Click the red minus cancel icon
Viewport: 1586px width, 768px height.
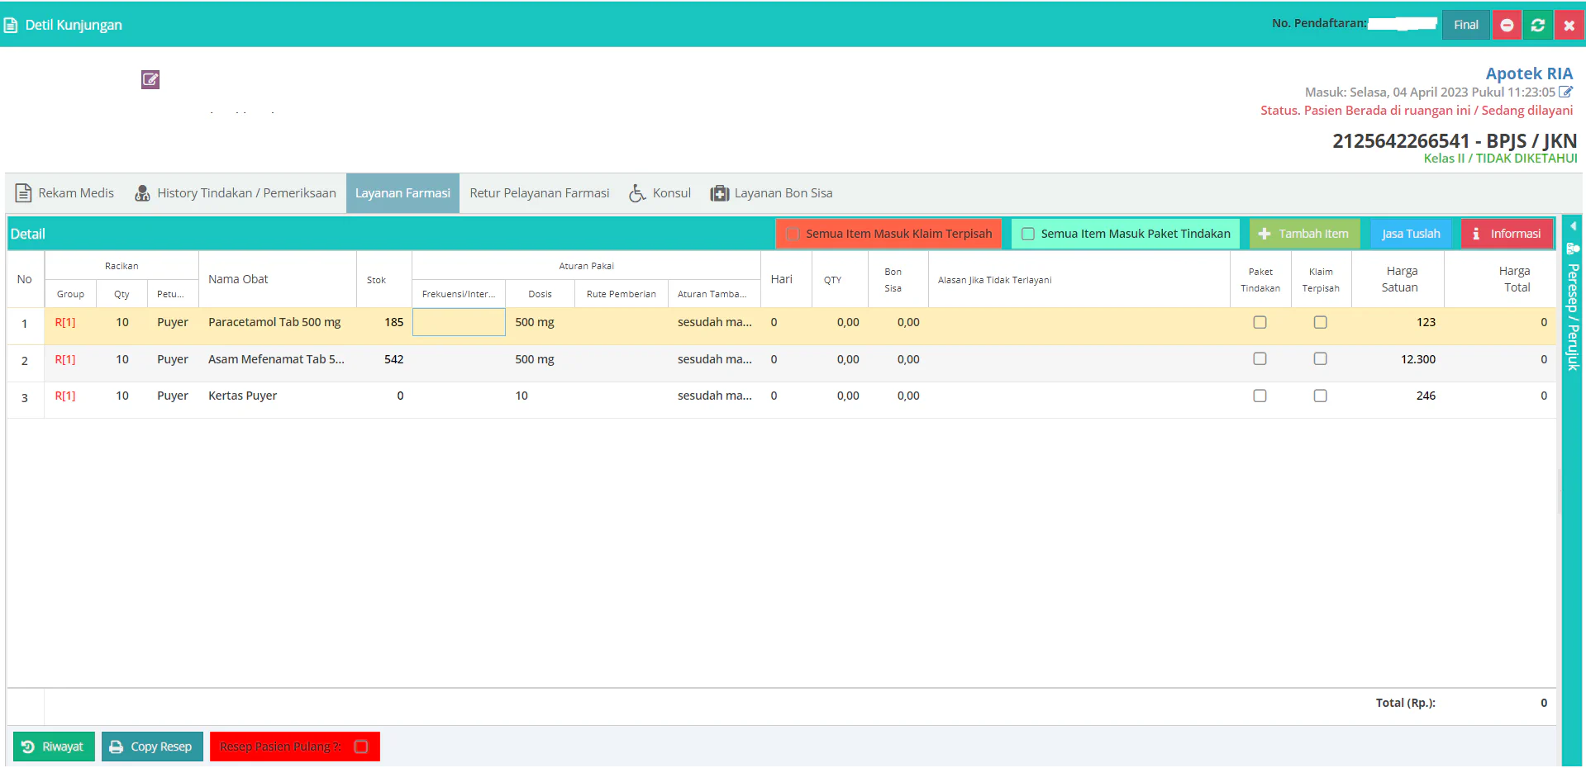[x=1507, y=25]
